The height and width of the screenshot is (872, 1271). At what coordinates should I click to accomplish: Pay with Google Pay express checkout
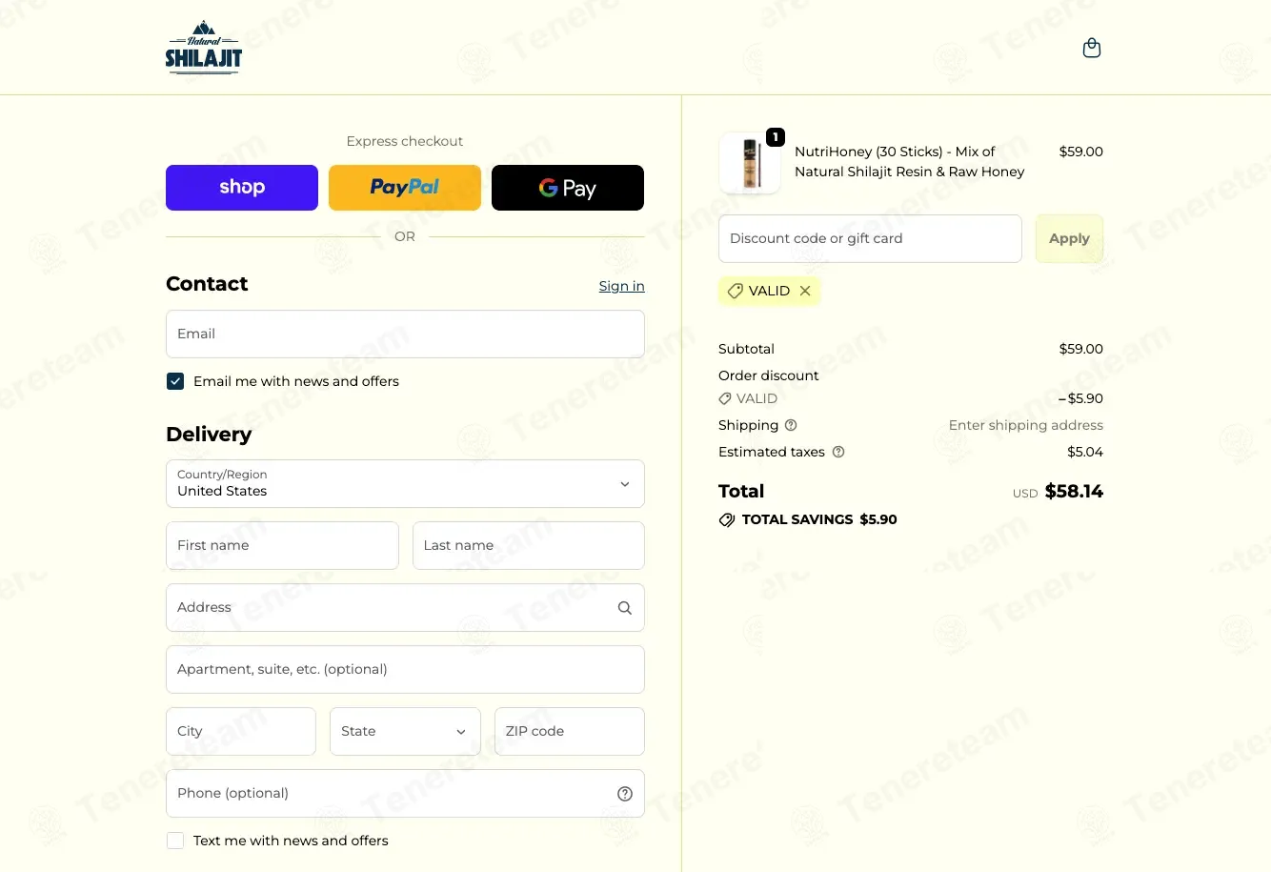click(x=568, y=188)
